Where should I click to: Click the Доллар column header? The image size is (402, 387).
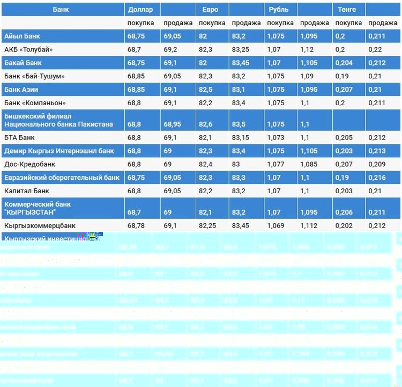pyautogui.click(x=140, y=10)
